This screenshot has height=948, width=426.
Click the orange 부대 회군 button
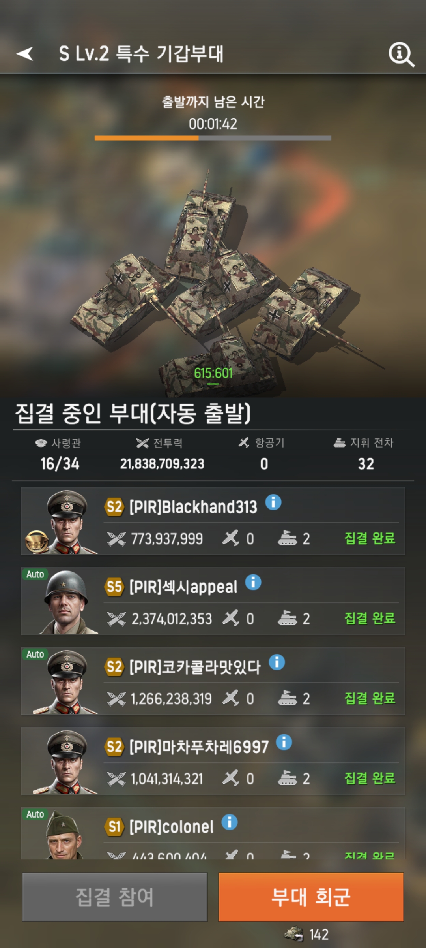[311, 897]
